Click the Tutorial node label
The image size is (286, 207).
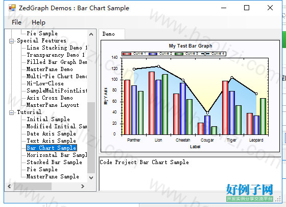(x=29, y=112)
